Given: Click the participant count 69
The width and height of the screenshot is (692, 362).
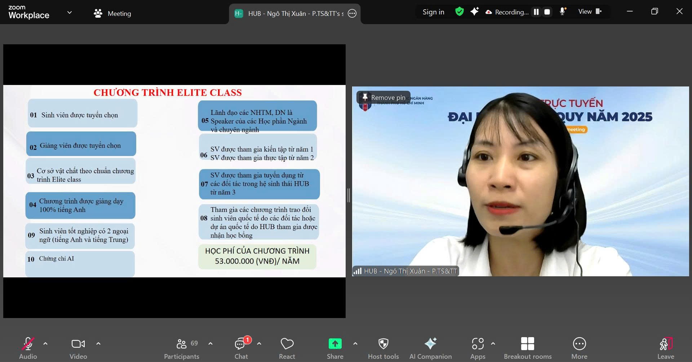Looking at the screenshot, I should [x=194, y=343].
